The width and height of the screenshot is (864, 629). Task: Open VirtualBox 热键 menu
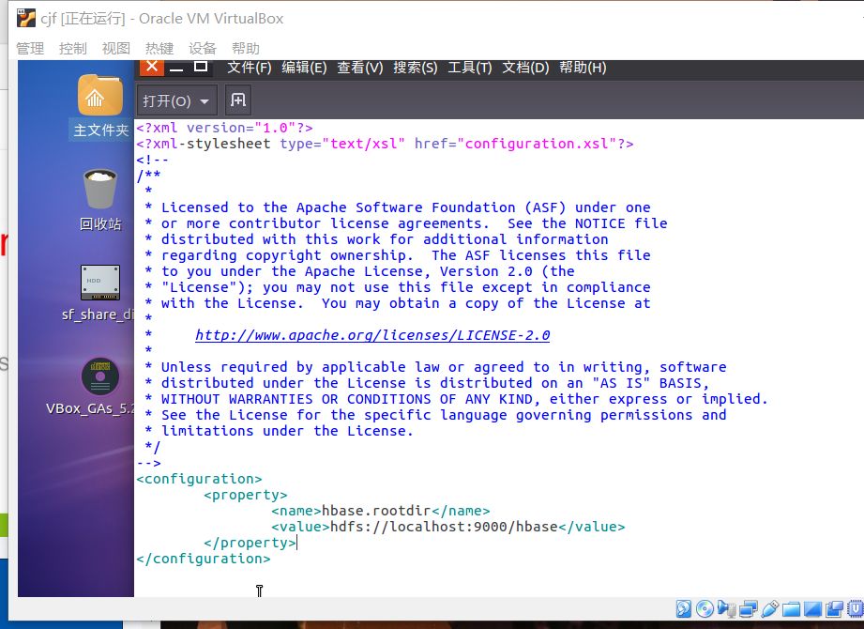(x=159, y=49)
